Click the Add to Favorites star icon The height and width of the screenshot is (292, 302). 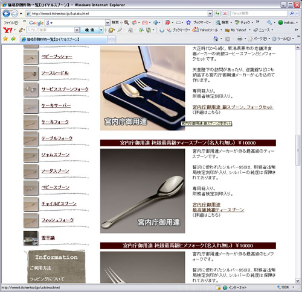tap(13, 39)
